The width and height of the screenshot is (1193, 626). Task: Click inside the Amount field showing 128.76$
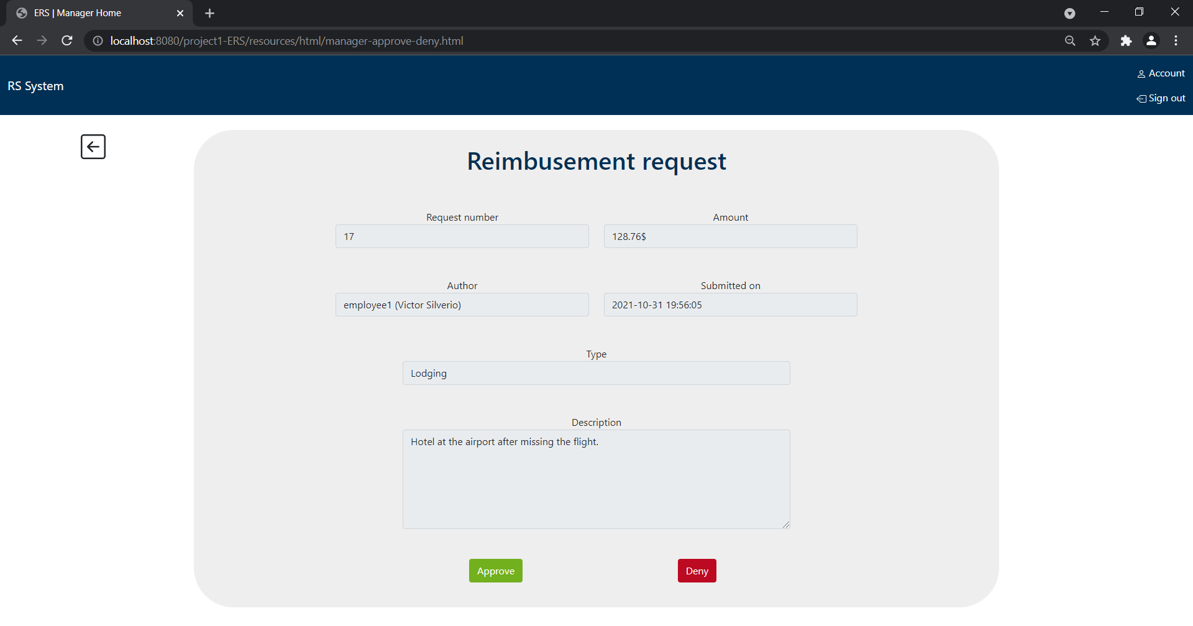pos(730,236)
